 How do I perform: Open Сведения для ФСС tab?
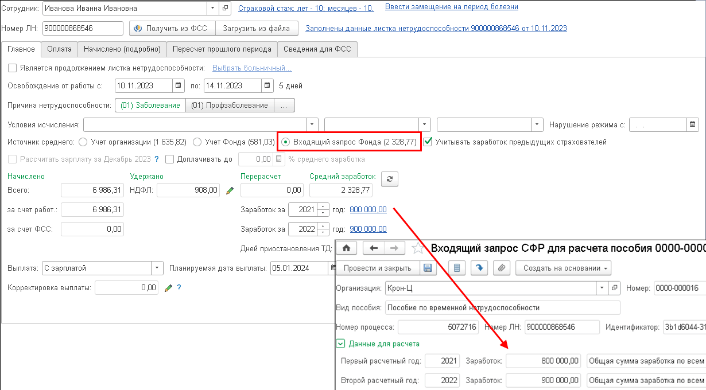click(x=318, y=49)
